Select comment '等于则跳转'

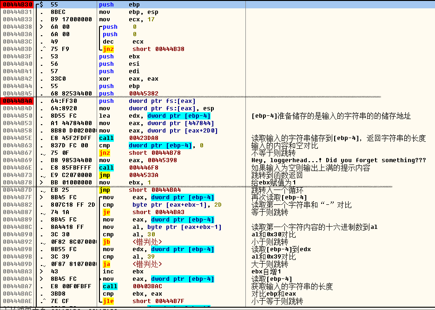[x=270, y=212]
